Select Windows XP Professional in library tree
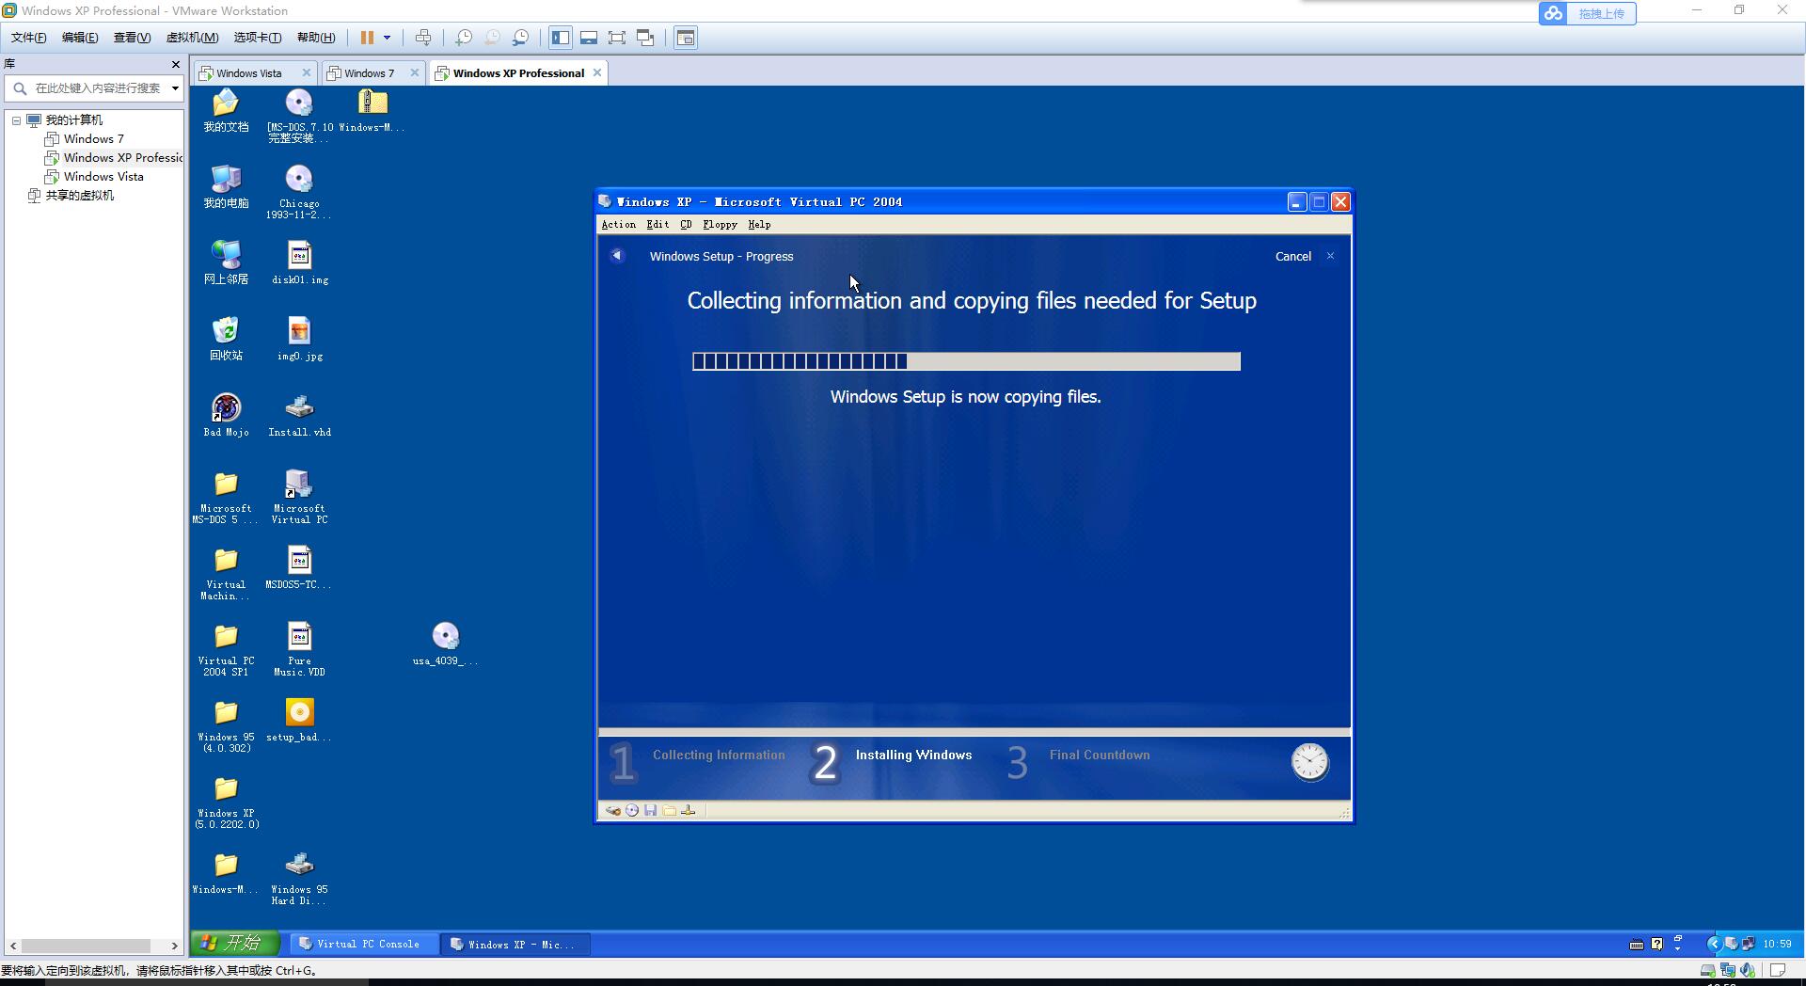1806x986 pixels. (x=114, y=158)
